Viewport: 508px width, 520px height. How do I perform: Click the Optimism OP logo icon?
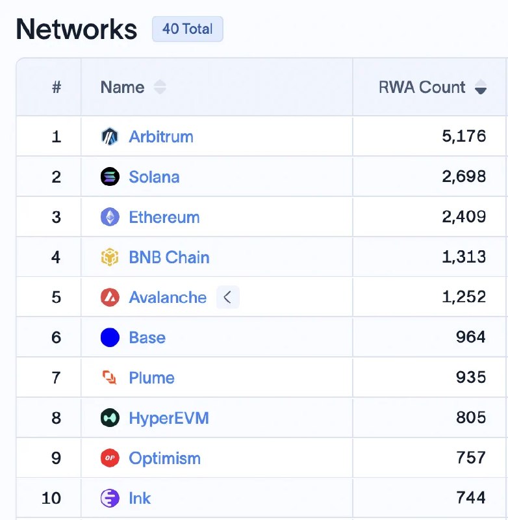(110, 458)
